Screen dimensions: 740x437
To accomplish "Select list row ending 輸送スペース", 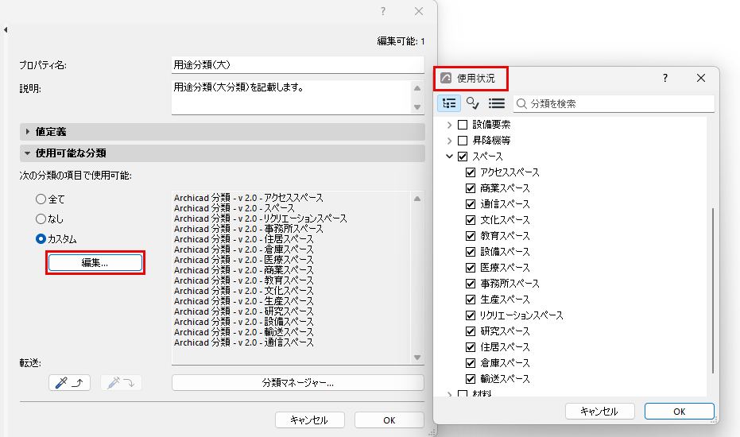I will pos(243,332).
